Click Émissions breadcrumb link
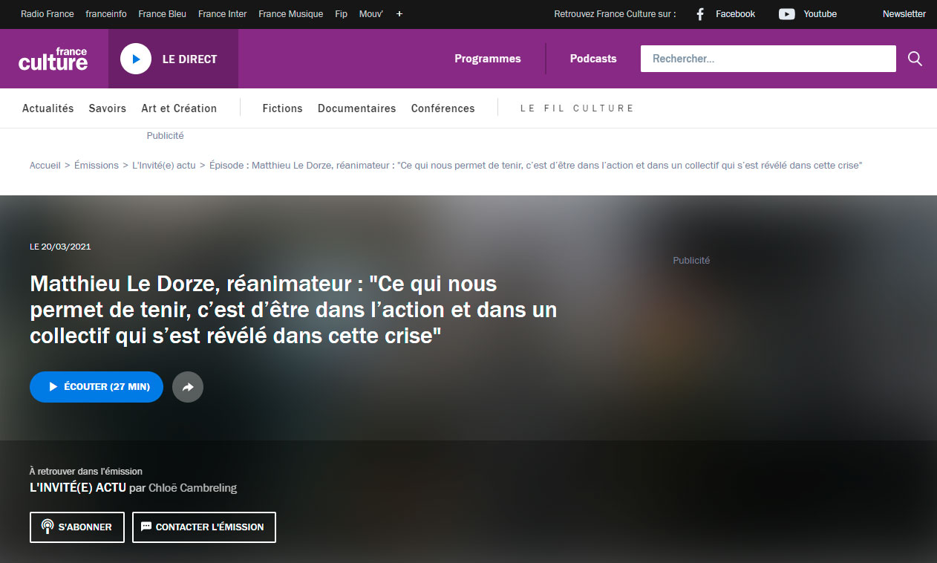This screenshot has width=937, height=563. [x=97, y=166]
